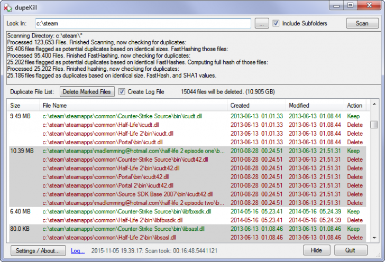The width and height of the screenshot is (385, 262).
Task: Select Source SDK Base 2007\bin\icudt42.dll row
Action: click(x=188, y=194)
